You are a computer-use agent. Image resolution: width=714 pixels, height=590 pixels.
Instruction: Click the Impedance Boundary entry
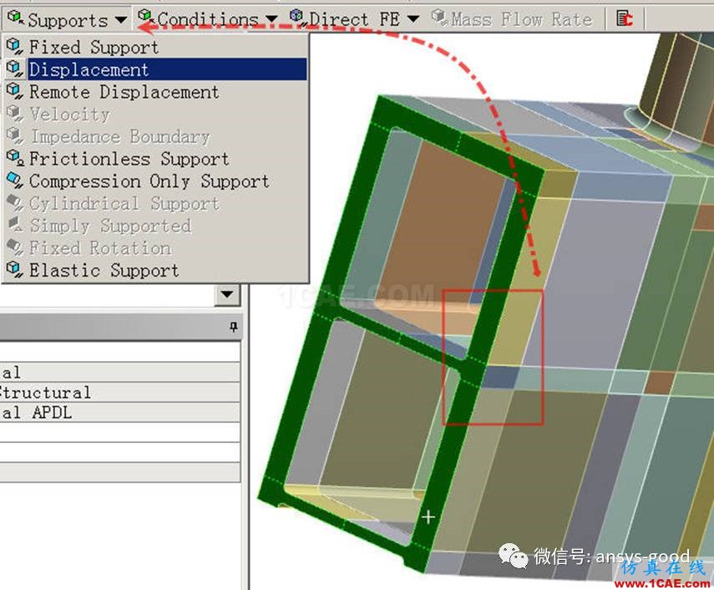click(x=155, y=136)
